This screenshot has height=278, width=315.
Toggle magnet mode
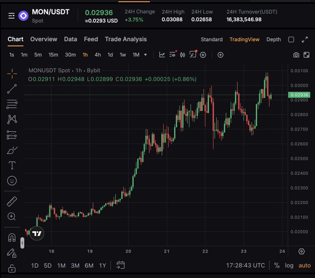(x=12, y=237)
